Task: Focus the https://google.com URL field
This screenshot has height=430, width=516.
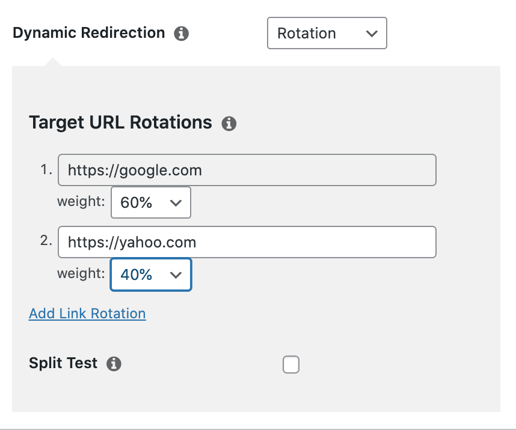Action: [x=247, y=171]
